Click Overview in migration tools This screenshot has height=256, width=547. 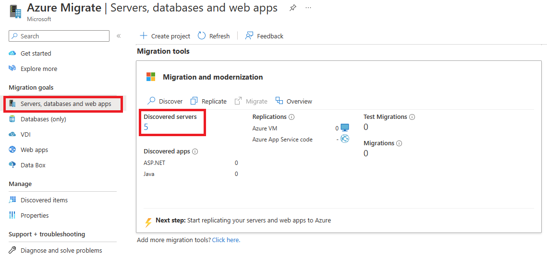(x=294, y=101)
